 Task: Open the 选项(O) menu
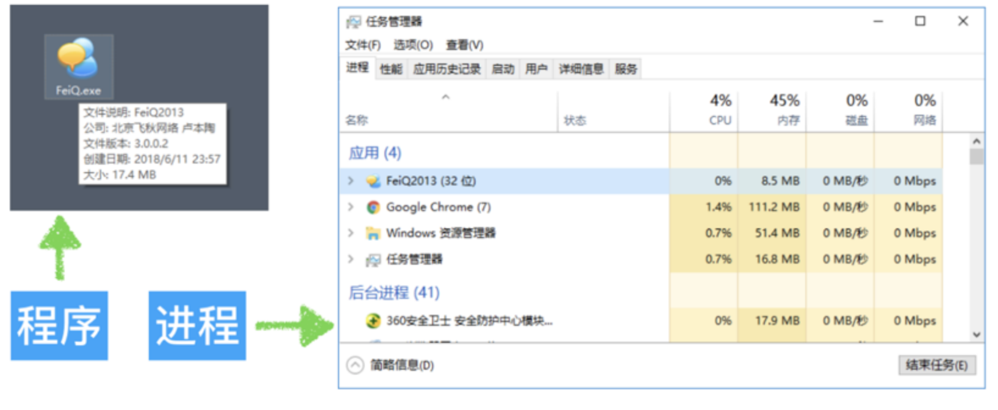413,45
